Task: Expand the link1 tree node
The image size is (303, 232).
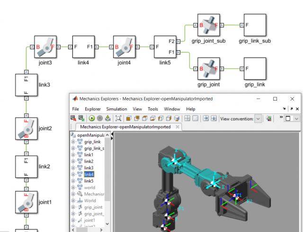Action: [x=73, y=155]
